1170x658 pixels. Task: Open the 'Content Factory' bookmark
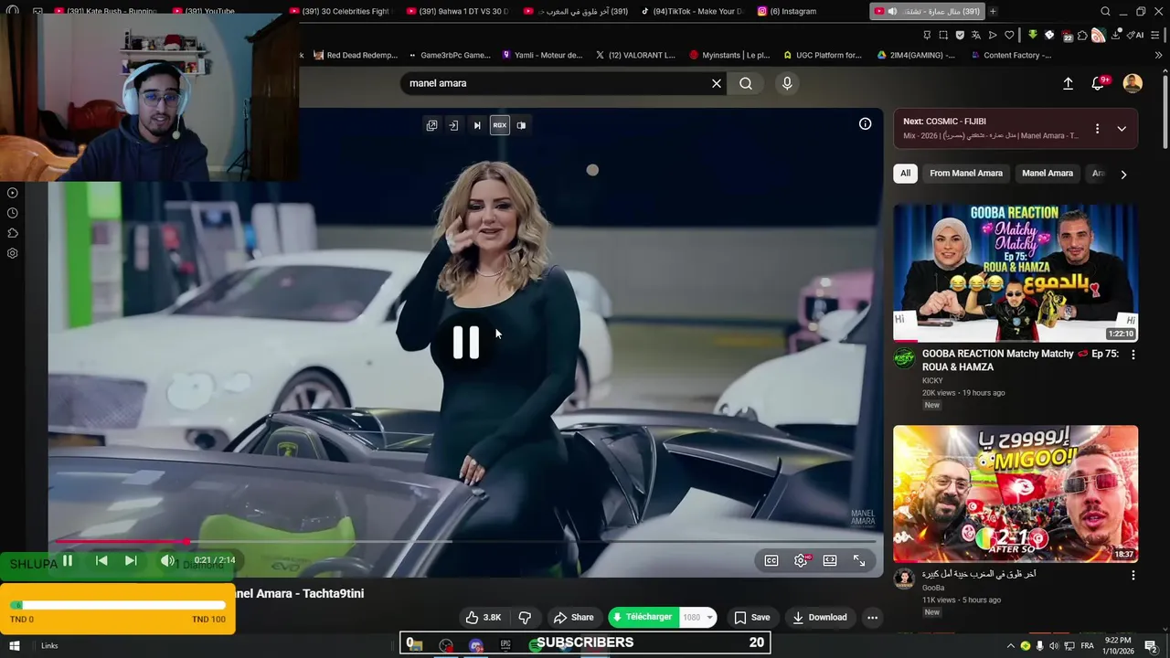[1010, 55]
